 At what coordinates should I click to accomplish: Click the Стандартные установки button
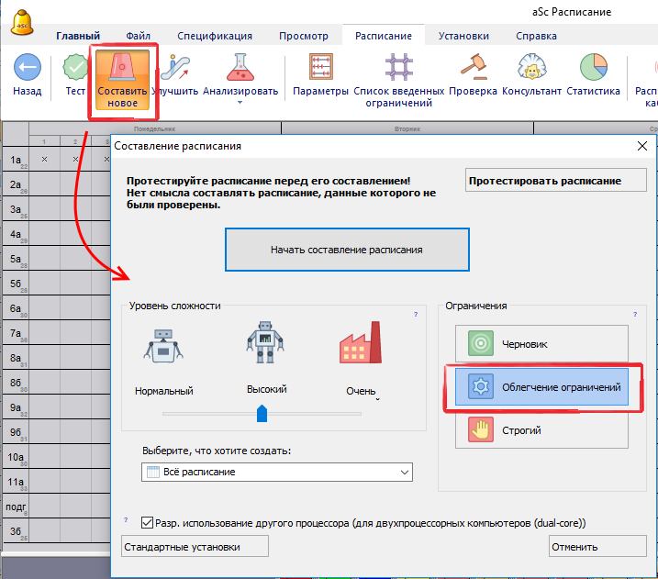[x=195, y=546]
